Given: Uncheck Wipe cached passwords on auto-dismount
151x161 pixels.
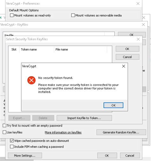Looking at the screenshot, I should (x=12, y=141).
